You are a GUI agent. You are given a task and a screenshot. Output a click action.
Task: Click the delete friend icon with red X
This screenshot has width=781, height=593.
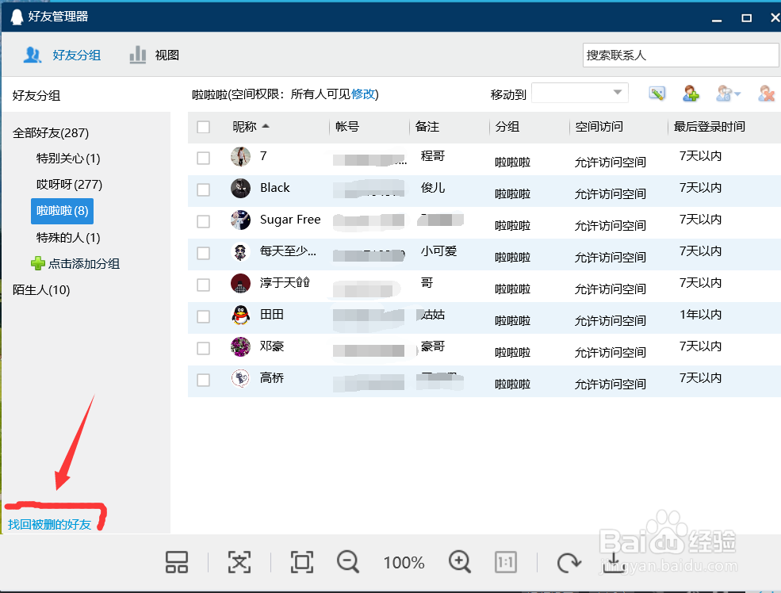tap(764, 93)
